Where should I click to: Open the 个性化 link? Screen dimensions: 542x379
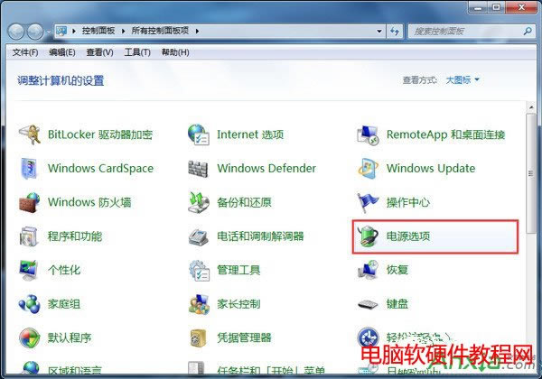pos(64,270)
